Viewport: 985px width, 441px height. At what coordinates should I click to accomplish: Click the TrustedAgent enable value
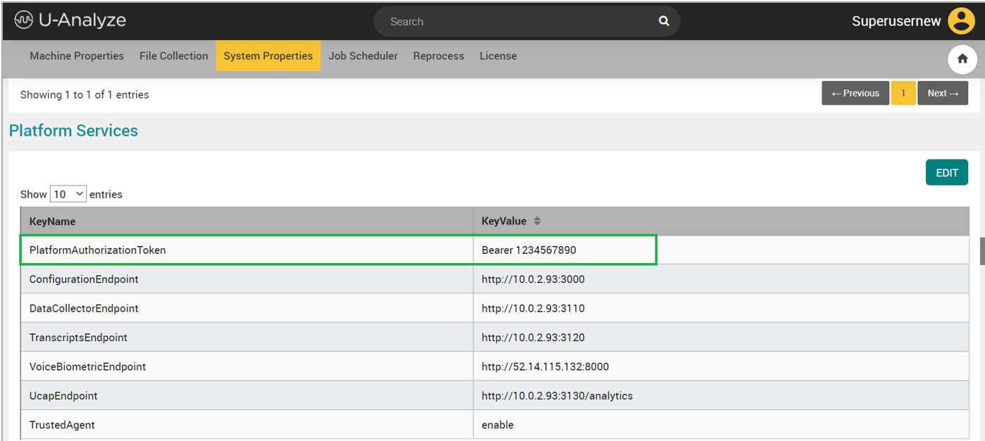[497, 425]
